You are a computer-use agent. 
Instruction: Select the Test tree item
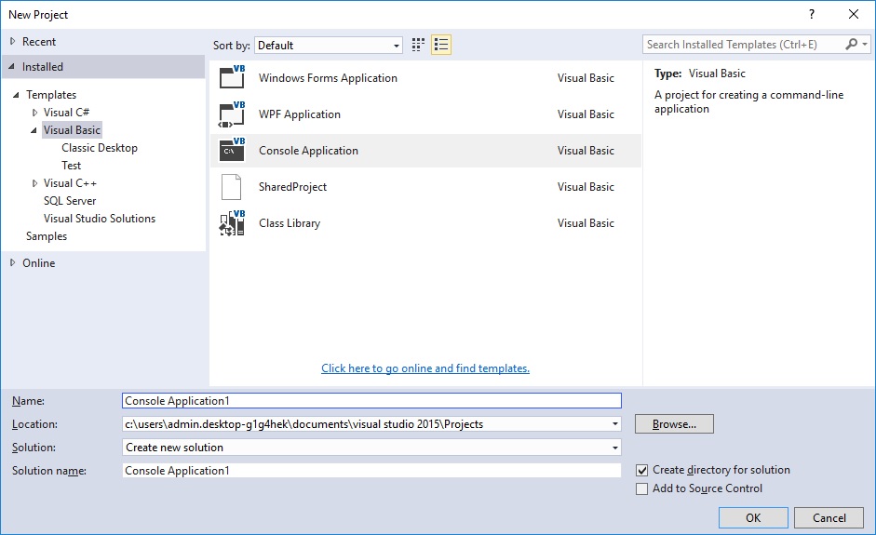pyautogui.click(x=71, y=166)
